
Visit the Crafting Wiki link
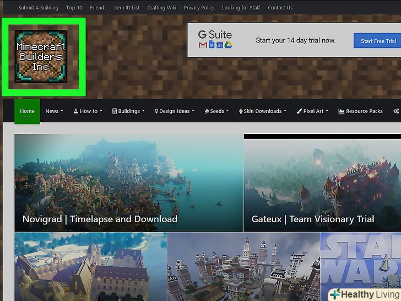pyautogui.click(x=161, y=8)
